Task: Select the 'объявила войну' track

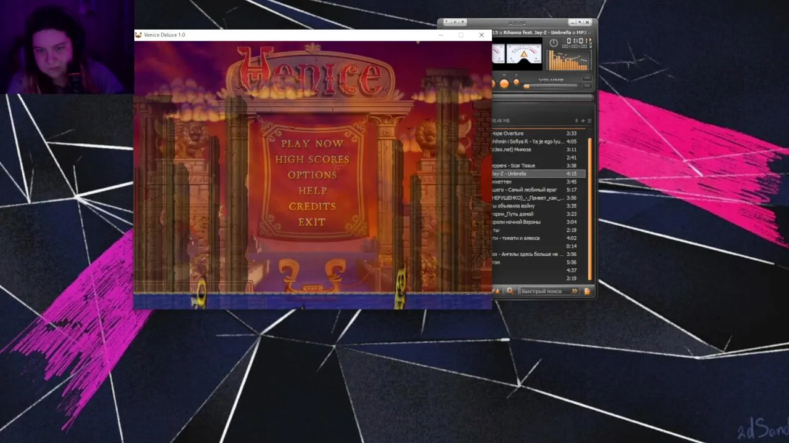Action: [539, 206]
